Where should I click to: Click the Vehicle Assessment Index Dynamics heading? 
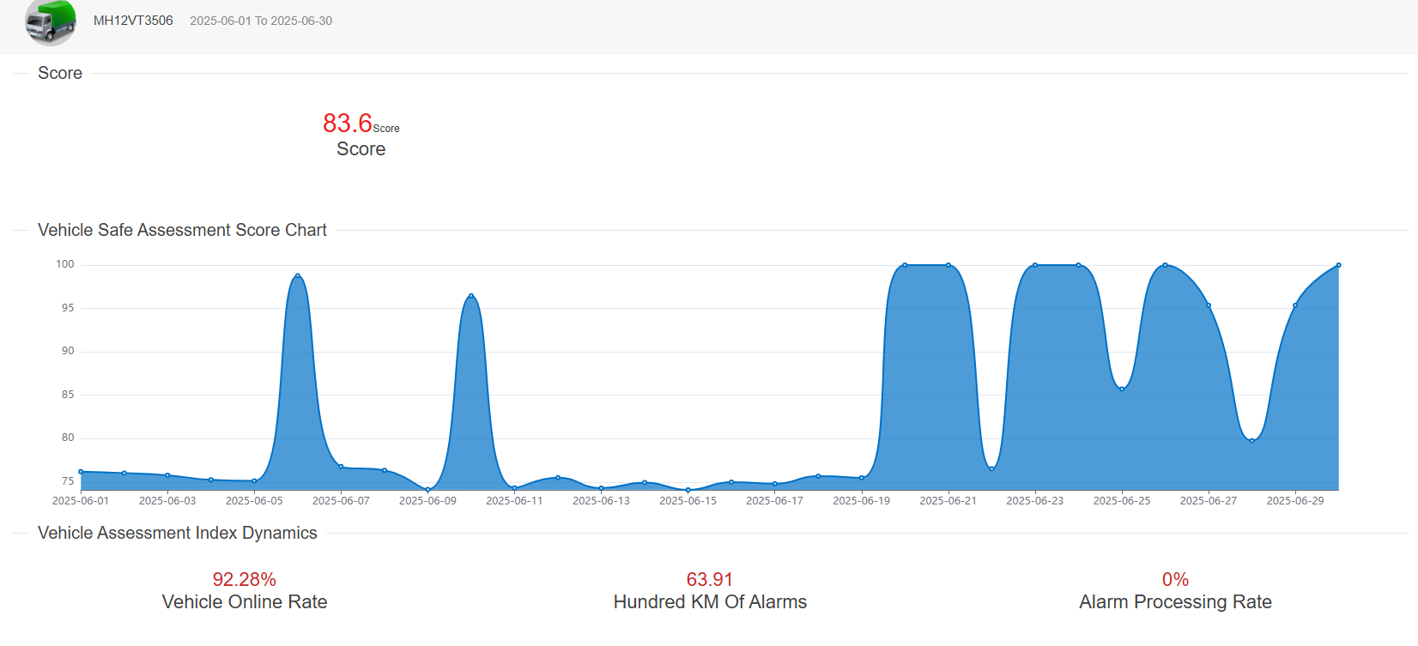click(178, 533)
